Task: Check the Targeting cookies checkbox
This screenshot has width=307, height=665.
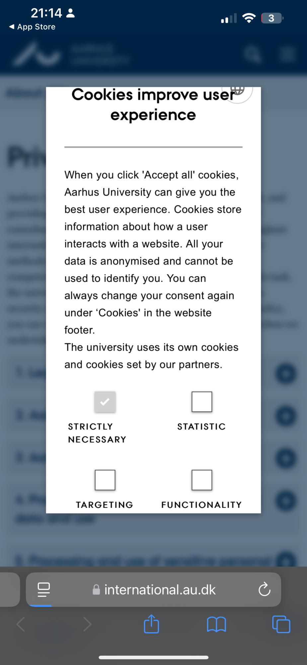Action: tap(105, 480)
